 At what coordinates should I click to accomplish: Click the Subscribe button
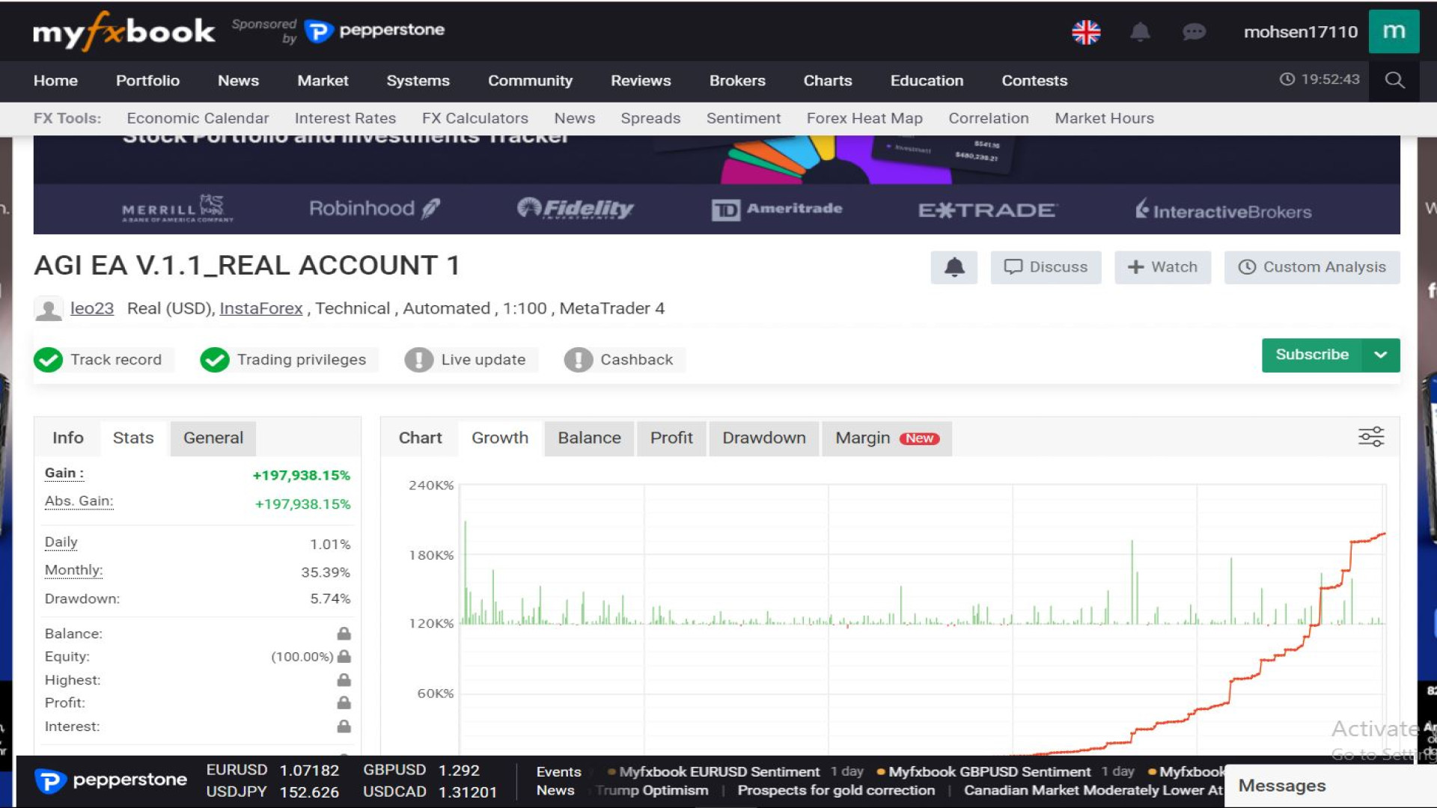pos(1312,355)
